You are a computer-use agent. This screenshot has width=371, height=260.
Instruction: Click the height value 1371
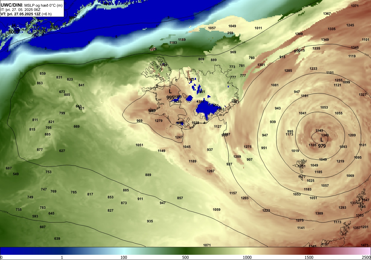coord(355,6)
